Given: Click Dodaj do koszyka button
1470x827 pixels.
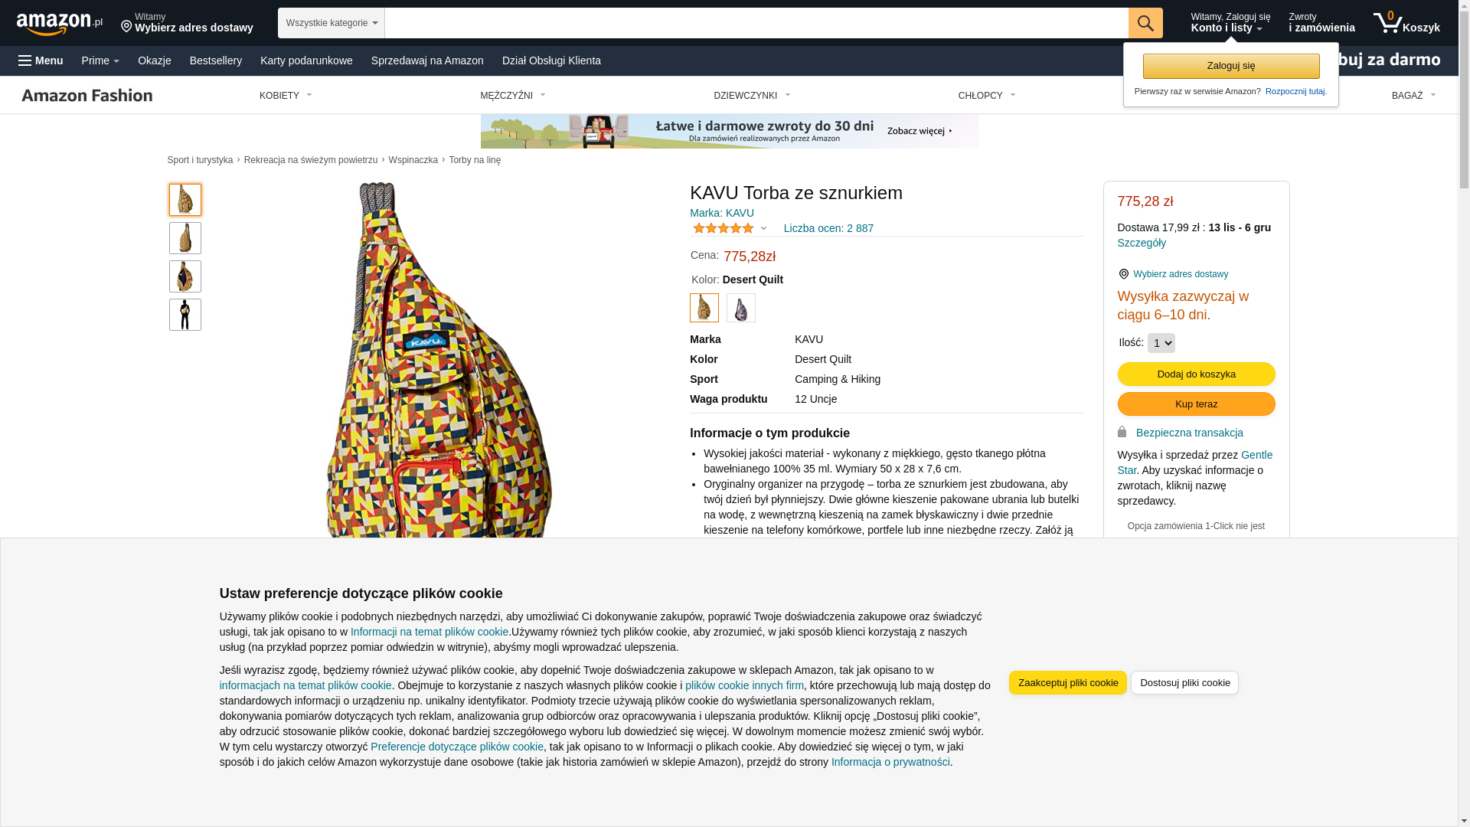Looking at the screenshot, I should tap(1196, 374).
